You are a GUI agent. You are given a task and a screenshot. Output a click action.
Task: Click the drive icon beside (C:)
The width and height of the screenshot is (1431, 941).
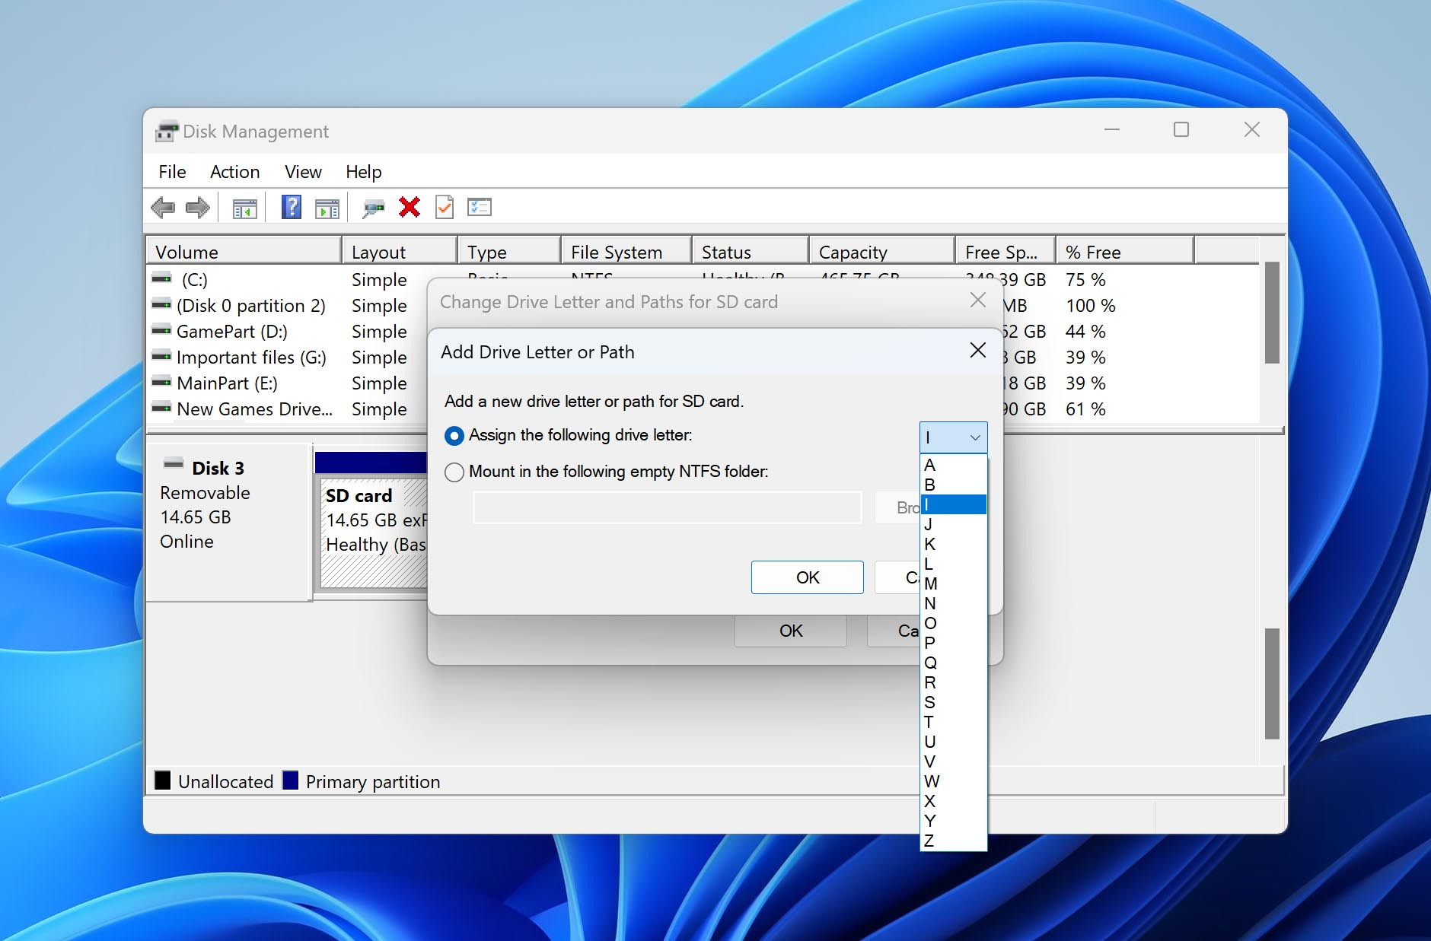click(x=161, y=278)
